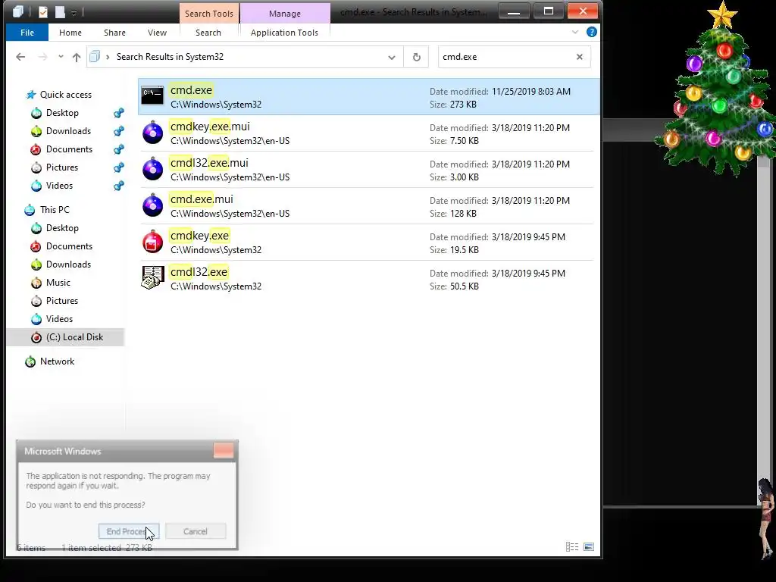This screenshot has width=776, height=582.
Task: Go up one folder level
Action: pos(77,57)
